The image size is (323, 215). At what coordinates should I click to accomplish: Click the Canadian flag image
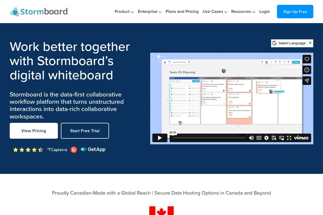(x=161, y=210)
